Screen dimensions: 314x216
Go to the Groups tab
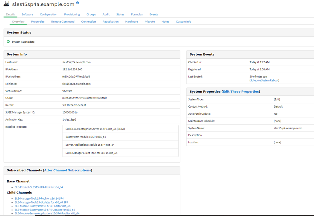click(x=91, y=14)
